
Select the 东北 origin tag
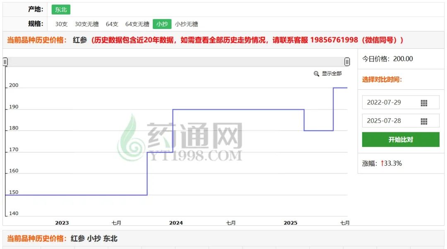(61, 10)
